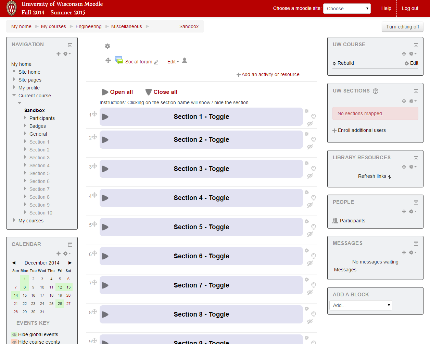Click the move handle for Section 5
Screen dimensions: 430x344
coord(94,224)
